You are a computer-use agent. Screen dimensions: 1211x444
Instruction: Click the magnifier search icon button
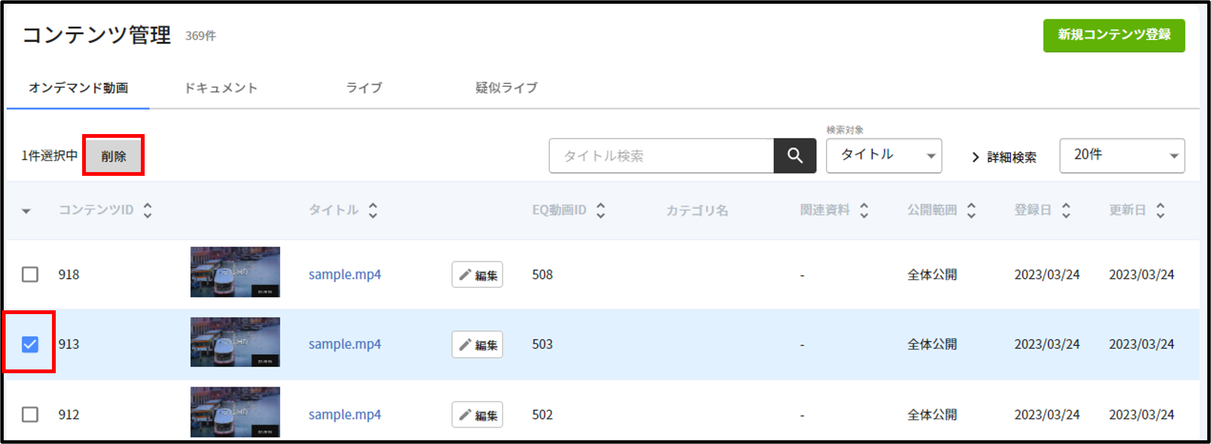794,156
